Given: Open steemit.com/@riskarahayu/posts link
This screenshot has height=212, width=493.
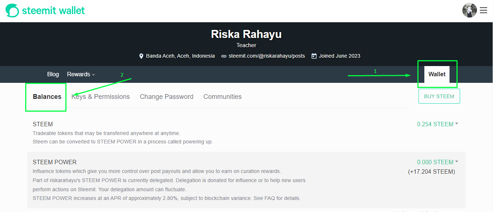Looking at the screenshot, I should [x=267, y=56].
